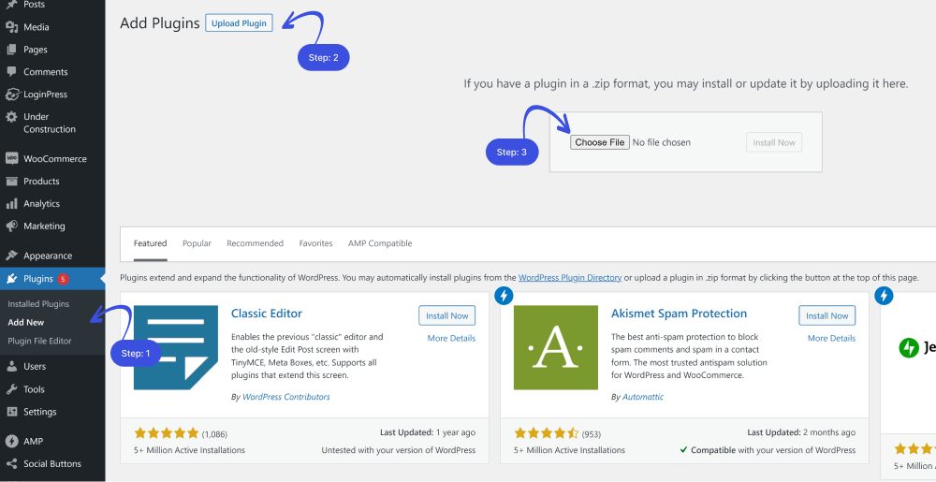Open the Recommended tab

pyautogui.click(x=255, y=243)
